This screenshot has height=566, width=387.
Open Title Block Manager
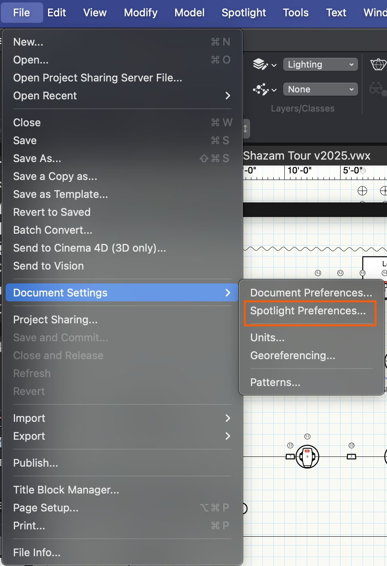tap(66, 490)
